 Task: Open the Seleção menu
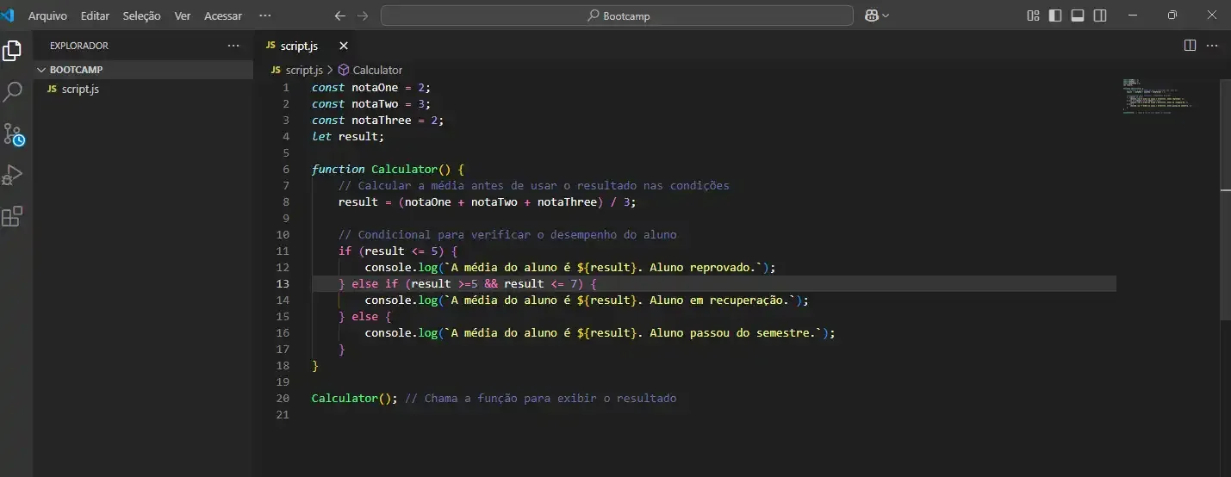coord(141,15)
